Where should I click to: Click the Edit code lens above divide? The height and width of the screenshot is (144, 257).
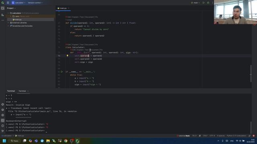click(x=69, y=17)
